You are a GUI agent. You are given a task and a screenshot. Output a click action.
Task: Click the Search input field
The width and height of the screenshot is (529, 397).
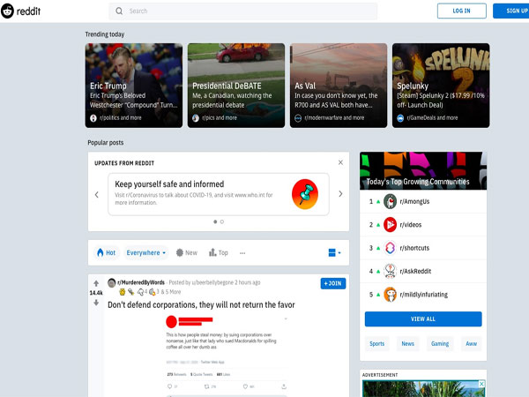click(x=247, y=11)
